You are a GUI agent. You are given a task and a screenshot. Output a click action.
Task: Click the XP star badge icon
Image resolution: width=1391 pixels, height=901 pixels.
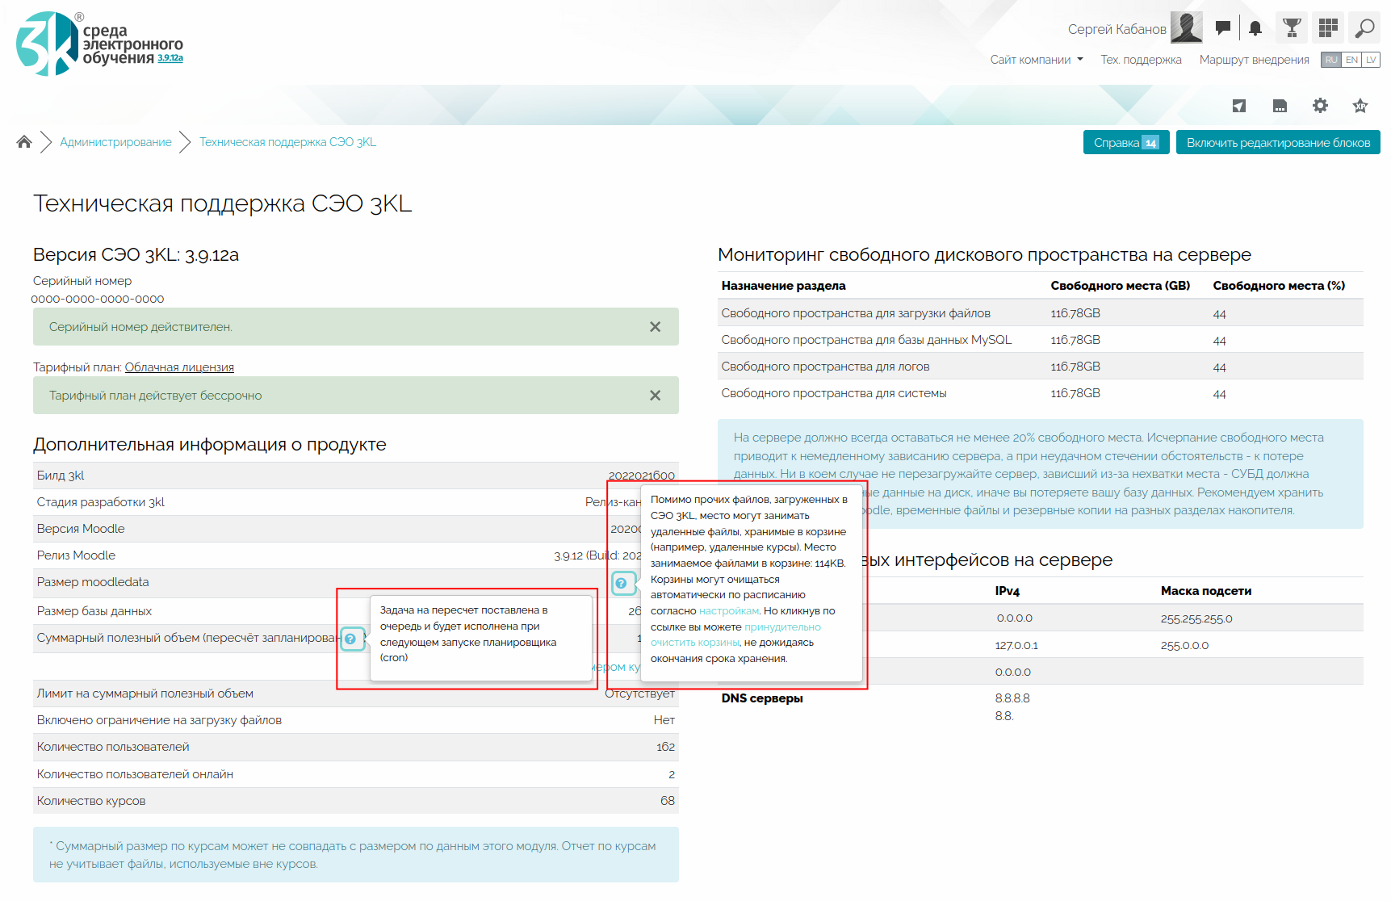[x=1360, y=106]
